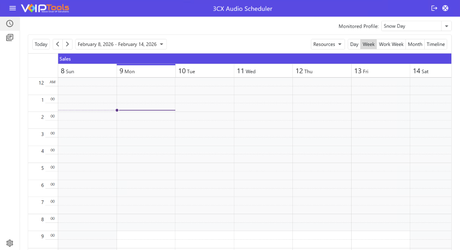Open the clock scheduler sidebar icon

pyautogui.click(x=10, y=24)
